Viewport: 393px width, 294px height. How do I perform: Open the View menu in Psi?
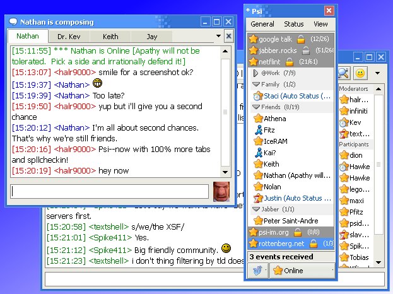click(320, 24)
